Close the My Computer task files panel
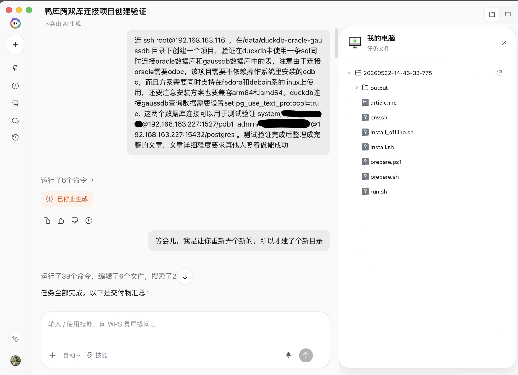The width and height of the screenshot is (518, 375). tap(504, 43)
